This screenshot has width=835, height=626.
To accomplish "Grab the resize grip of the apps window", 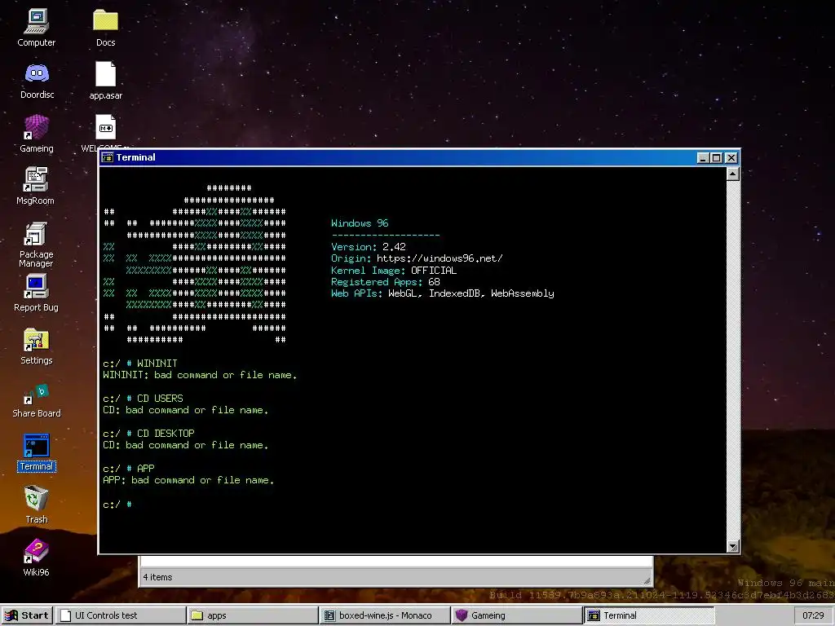I will pyautogui.click(x=647, y=580).
